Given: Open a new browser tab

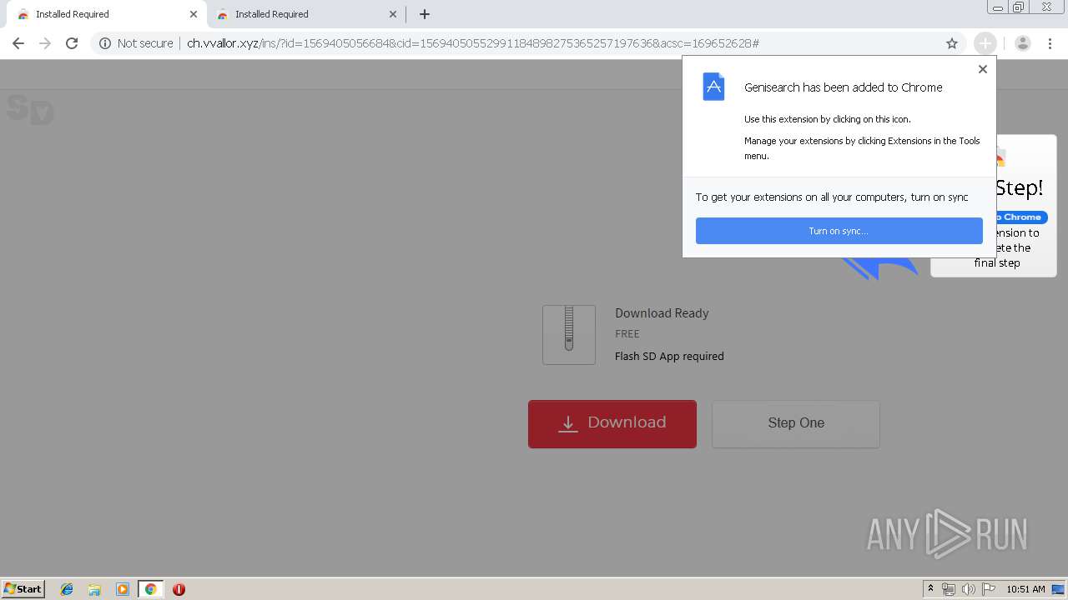Looking at the screenshot, I should click(x=425, y=14).
